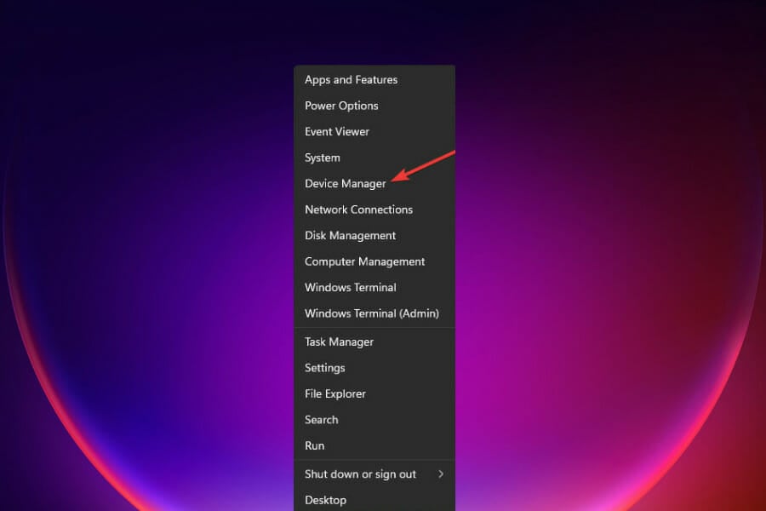Select the Search entry
Image resolution: width=766 pixels, height=511 pixels.
pyautogui.click(x=374, y=420)
